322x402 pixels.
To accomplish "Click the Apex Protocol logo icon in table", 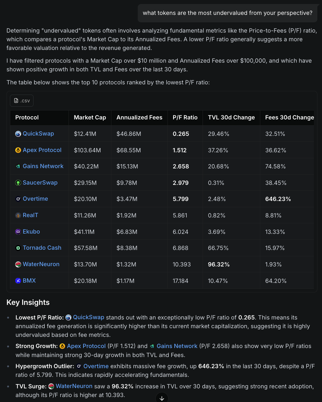I will pos(18,150).
